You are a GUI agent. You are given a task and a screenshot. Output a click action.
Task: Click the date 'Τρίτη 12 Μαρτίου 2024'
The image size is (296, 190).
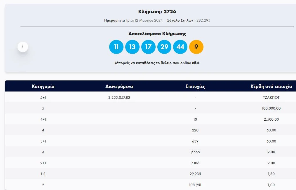[x=144, y=20]
